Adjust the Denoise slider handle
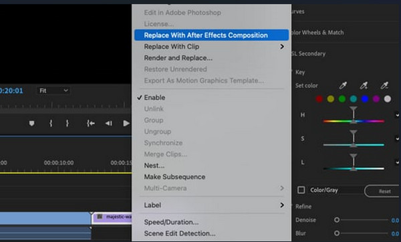The width and height of the screenshot is (401, 242). click(x=337, y=220)
